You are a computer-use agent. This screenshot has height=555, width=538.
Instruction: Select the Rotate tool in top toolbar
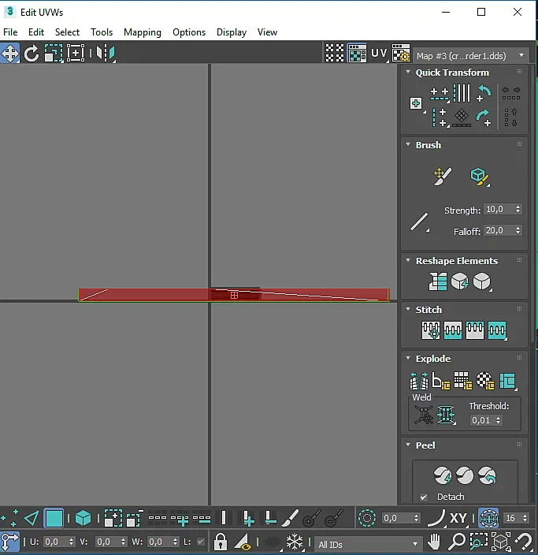32,54
